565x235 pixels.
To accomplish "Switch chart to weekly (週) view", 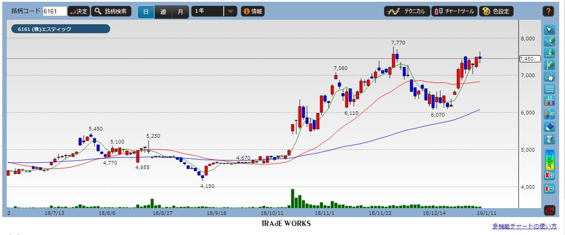I will (x=163, y=12).
